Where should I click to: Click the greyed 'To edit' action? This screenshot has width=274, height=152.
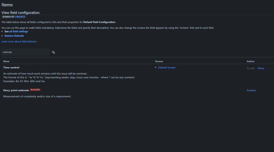click(251, 68)
